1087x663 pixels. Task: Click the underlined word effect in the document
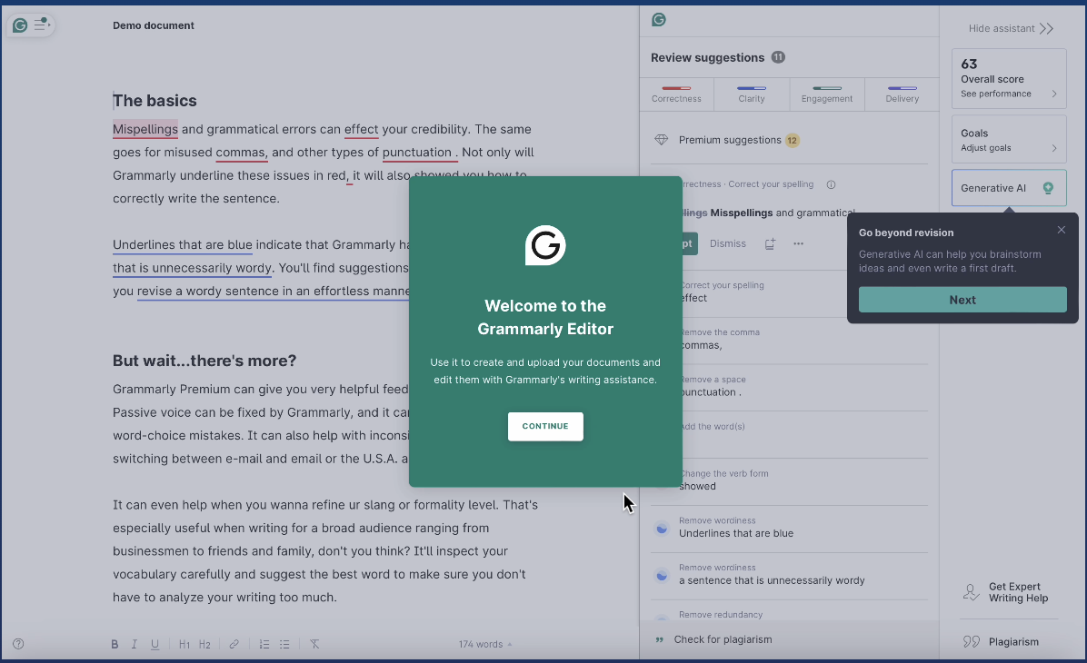pos(361,130)
